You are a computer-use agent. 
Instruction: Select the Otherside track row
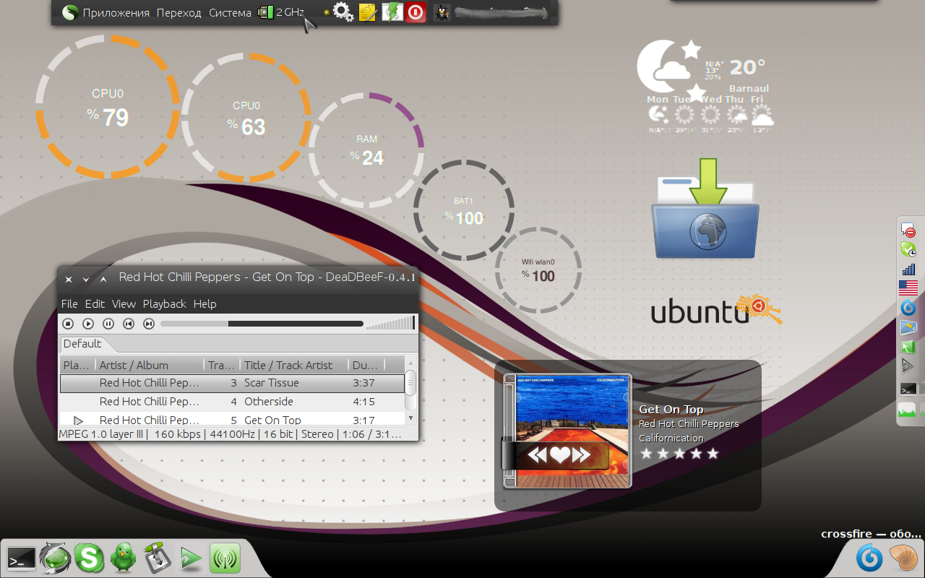click(232, 402)
